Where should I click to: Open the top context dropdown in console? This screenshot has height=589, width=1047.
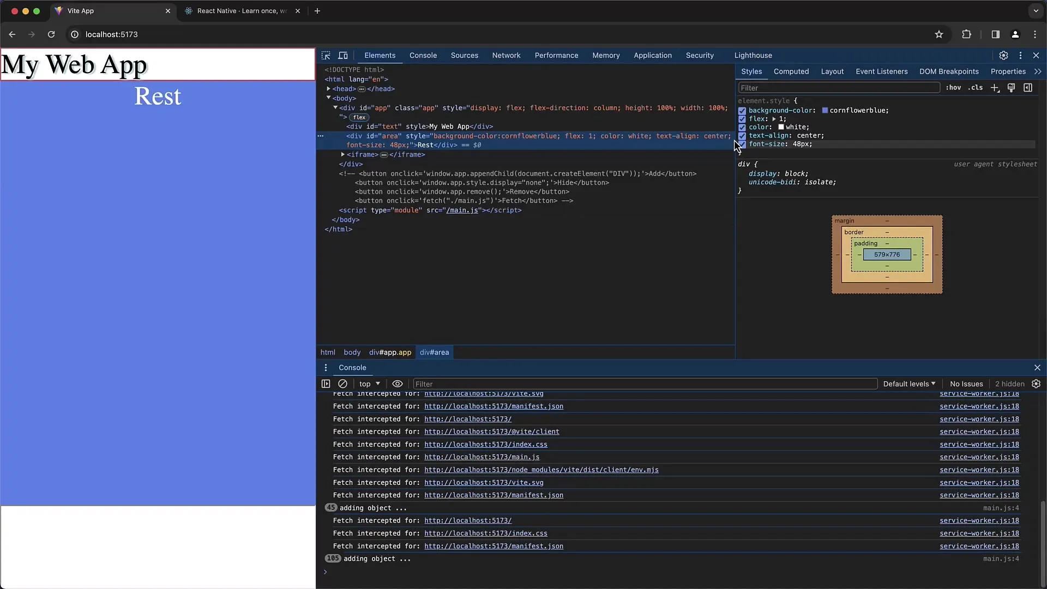(370, 384)
